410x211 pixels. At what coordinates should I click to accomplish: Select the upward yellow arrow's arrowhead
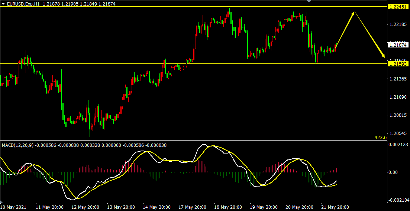(353, 13)
